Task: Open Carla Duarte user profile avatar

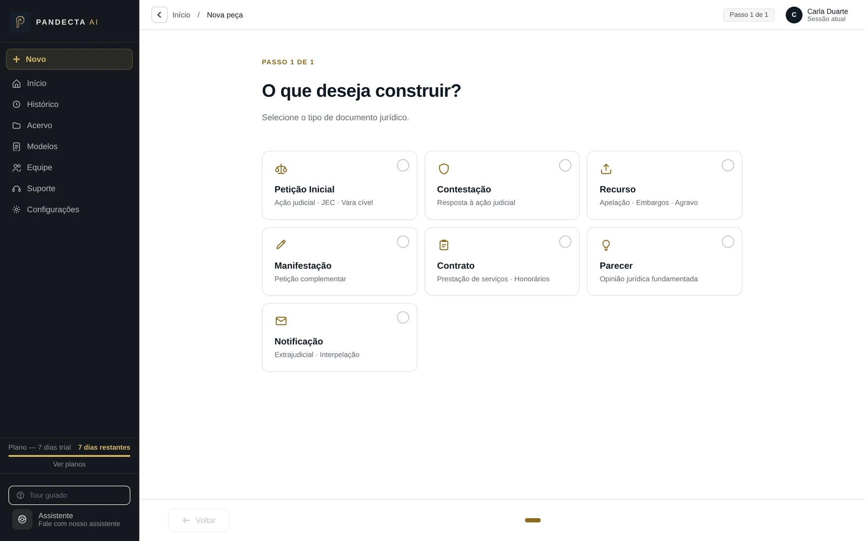Action: point(794,15)
